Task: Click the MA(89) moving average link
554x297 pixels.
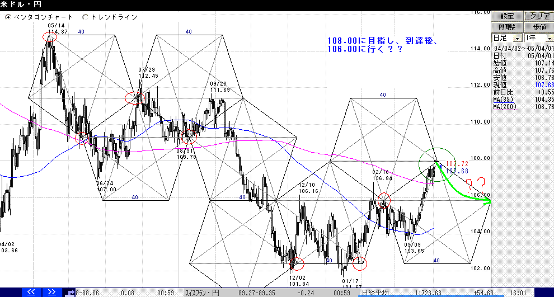Action: 503,100
